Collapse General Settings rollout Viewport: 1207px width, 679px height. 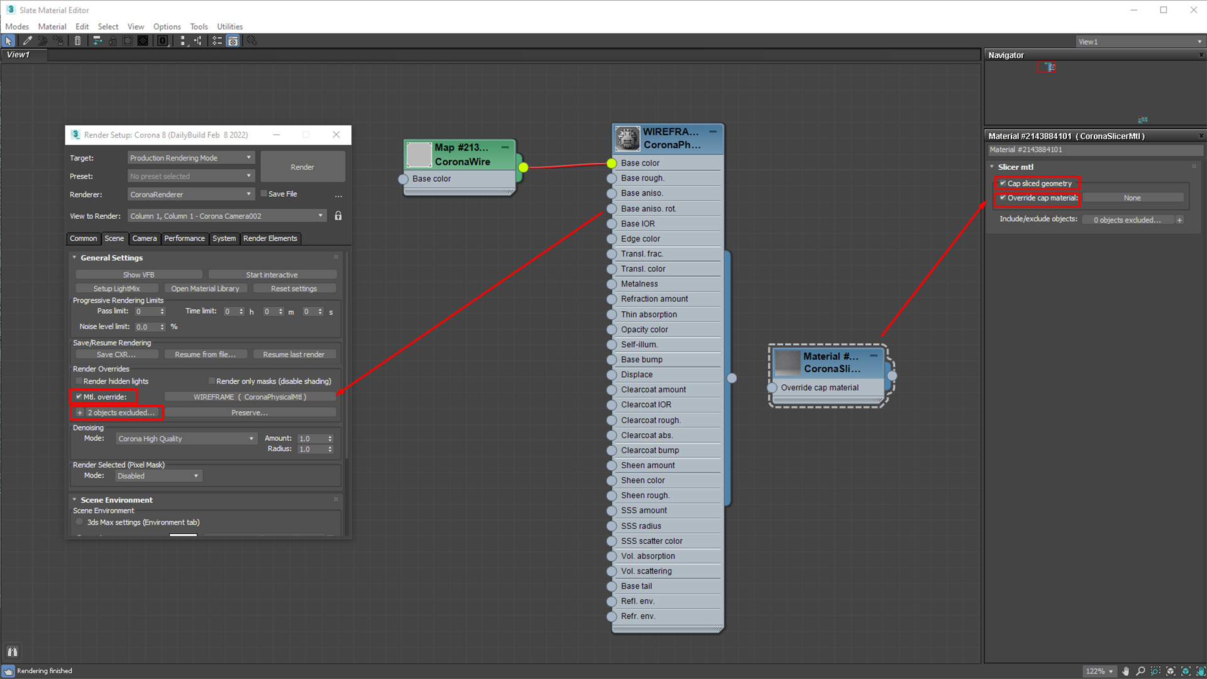tap(74, 258)
